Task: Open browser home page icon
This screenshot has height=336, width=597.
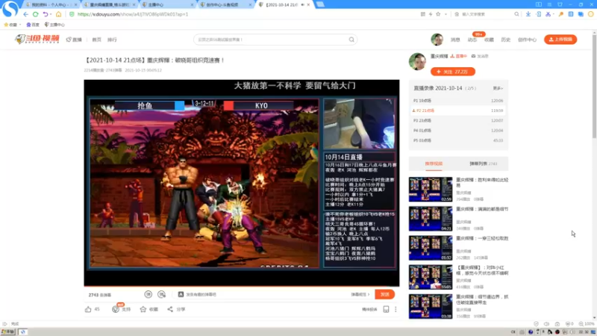Action: [x=58, y=14]
